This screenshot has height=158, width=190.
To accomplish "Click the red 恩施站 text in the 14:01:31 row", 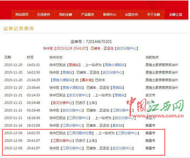I will pos(74,65).
